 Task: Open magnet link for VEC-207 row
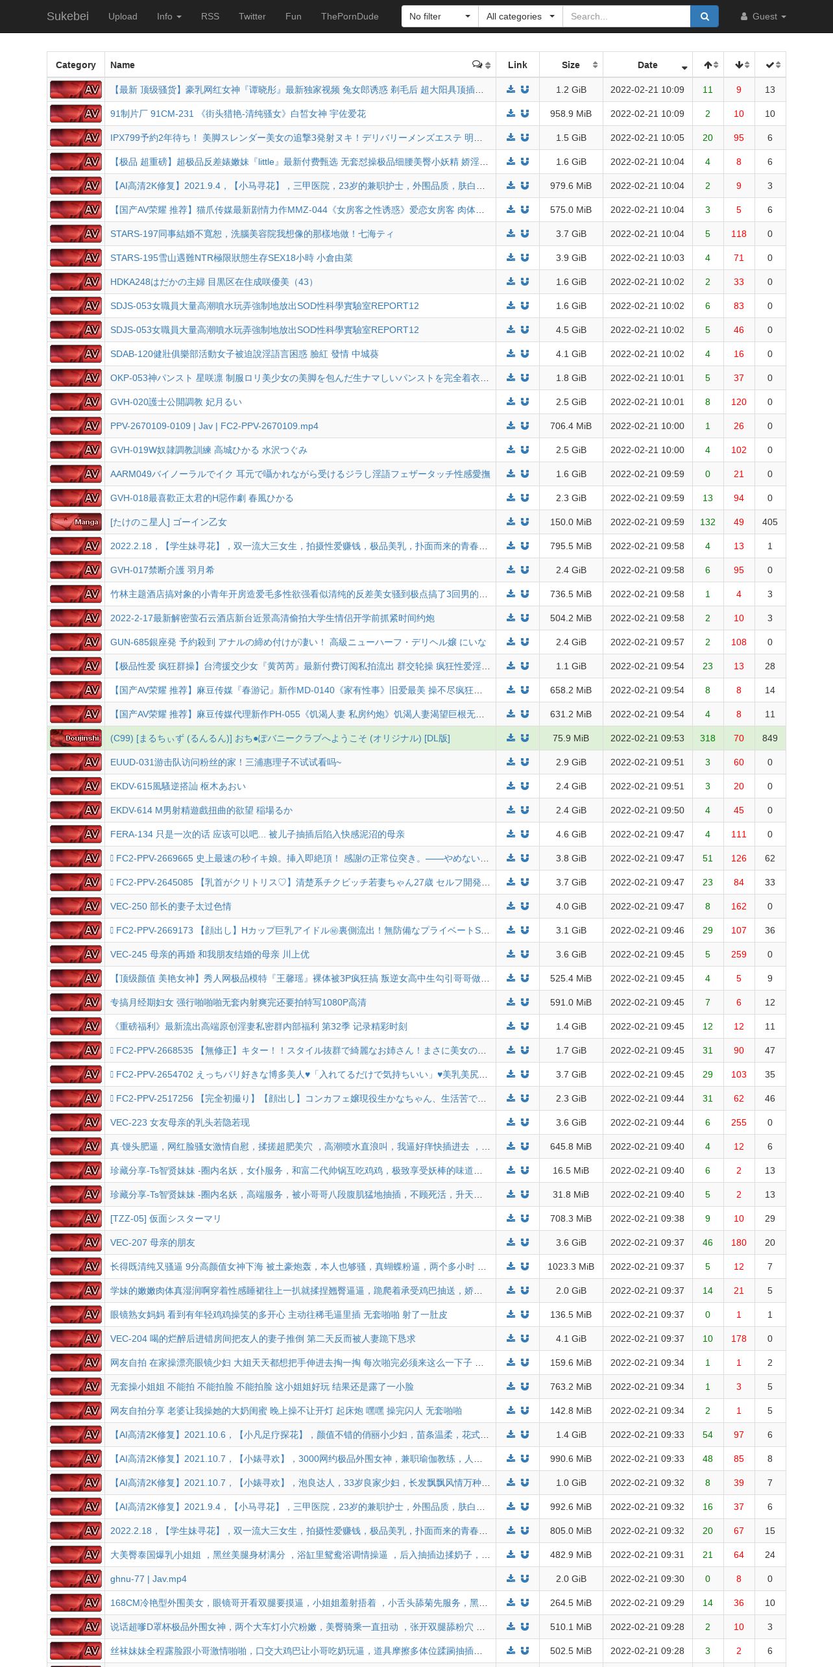[x=525, y=1242]
